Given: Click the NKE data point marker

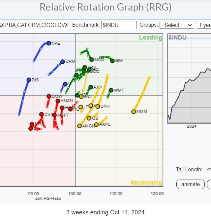Looking at the screenshot, I should 49,43.
